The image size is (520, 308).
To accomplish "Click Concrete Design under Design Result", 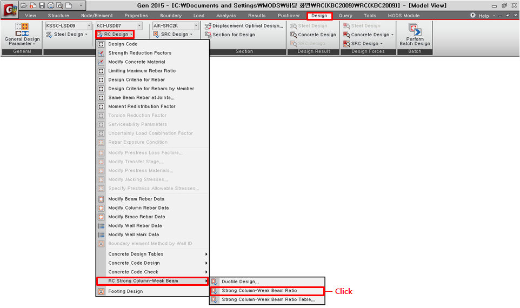I will (x=314, y=35).
